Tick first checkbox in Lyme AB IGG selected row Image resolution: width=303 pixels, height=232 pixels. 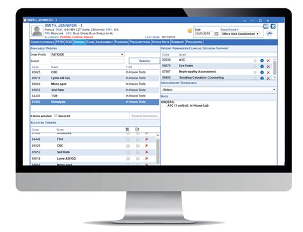click(128, 159)
